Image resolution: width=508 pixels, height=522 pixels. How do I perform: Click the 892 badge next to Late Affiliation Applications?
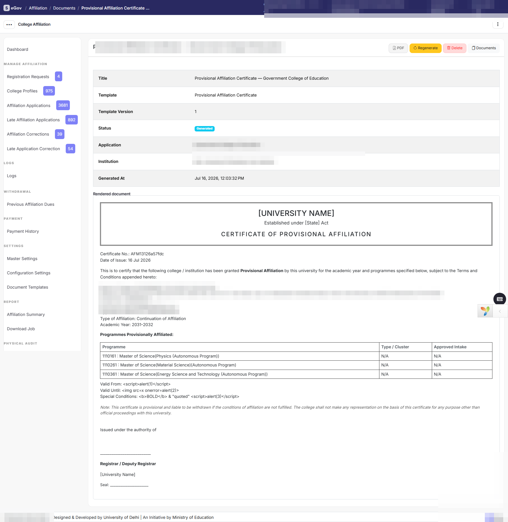pyautogui.click(x=71, y=120)
